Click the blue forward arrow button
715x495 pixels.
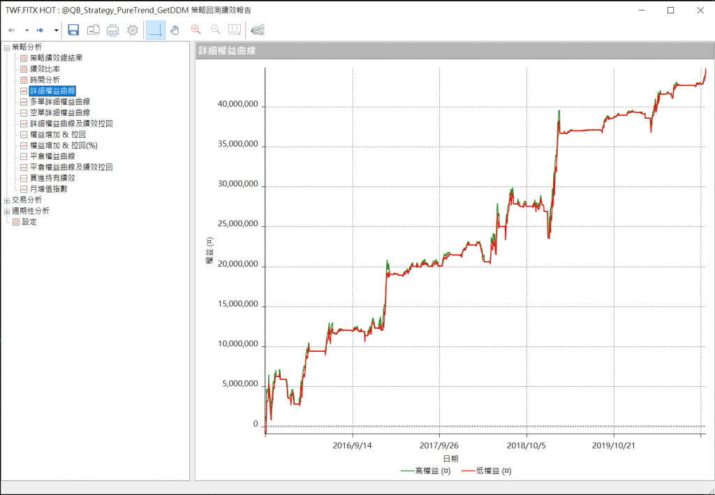point(40,30)
